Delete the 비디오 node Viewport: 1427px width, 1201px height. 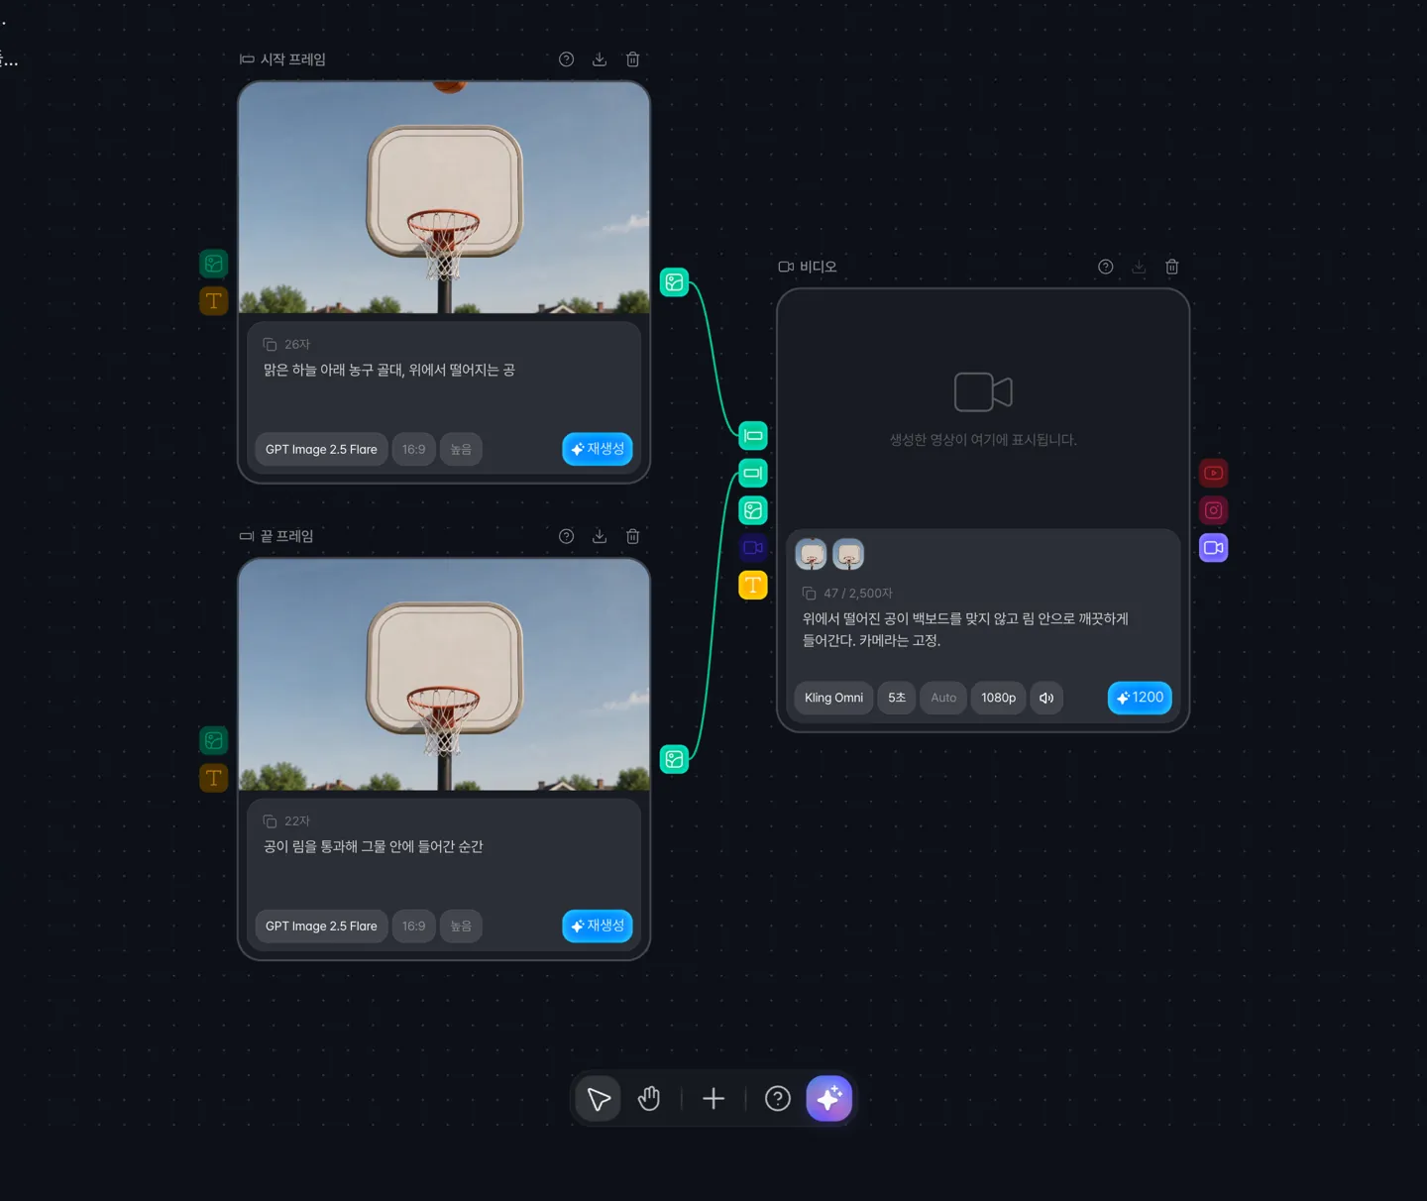click(1172, 267)
